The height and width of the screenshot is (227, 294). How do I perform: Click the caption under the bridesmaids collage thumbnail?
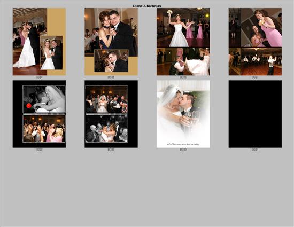[255, 77]
